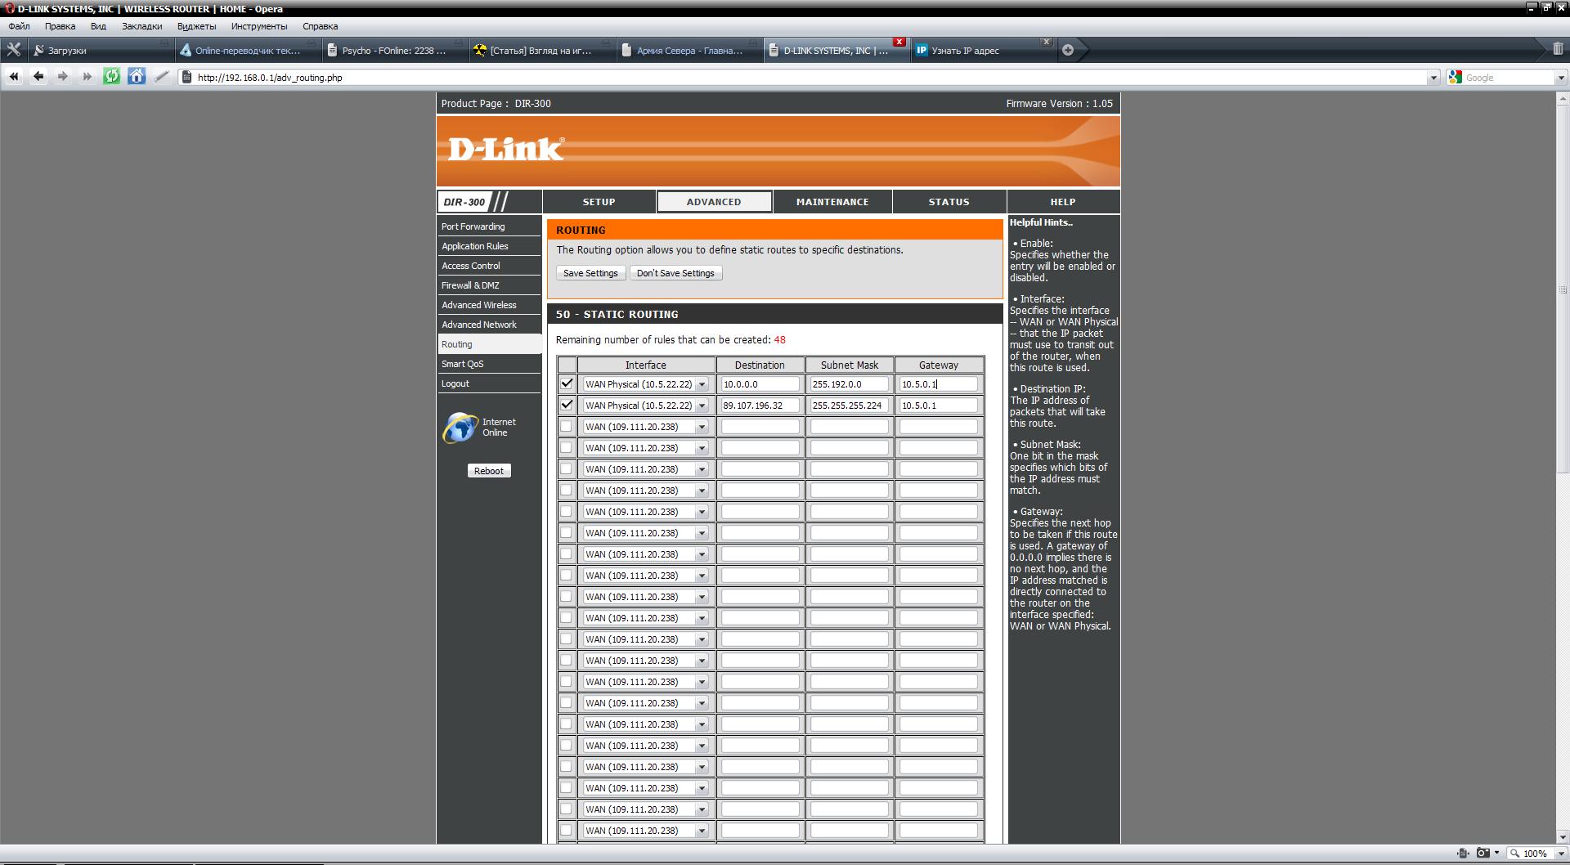The width and height of the screenshot is (1570, 865).
Task: Click the Google search engine icon
Action: [1455, 77]
